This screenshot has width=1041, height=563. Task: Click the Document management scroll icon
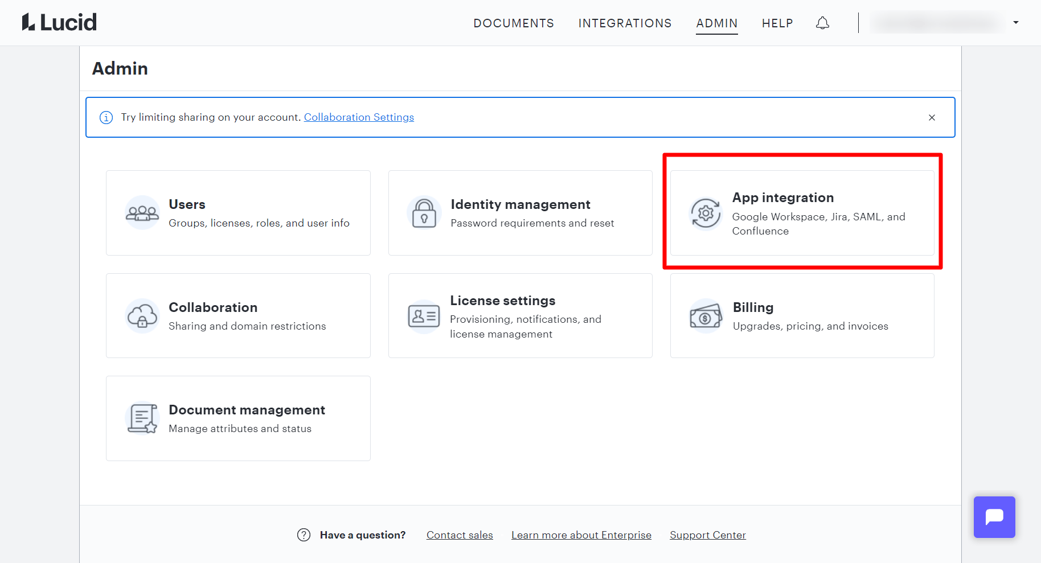142,418
